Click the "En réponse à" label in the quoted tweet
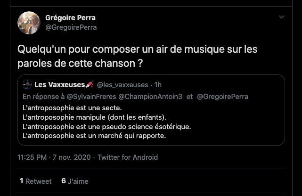 coord(43,97)
